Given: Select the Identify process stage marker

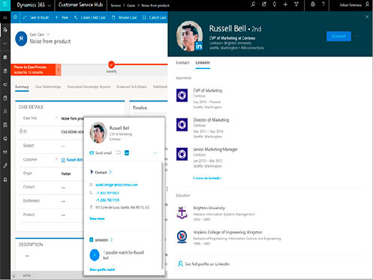Looking at the screenshot, I should (x=111, y=65).
